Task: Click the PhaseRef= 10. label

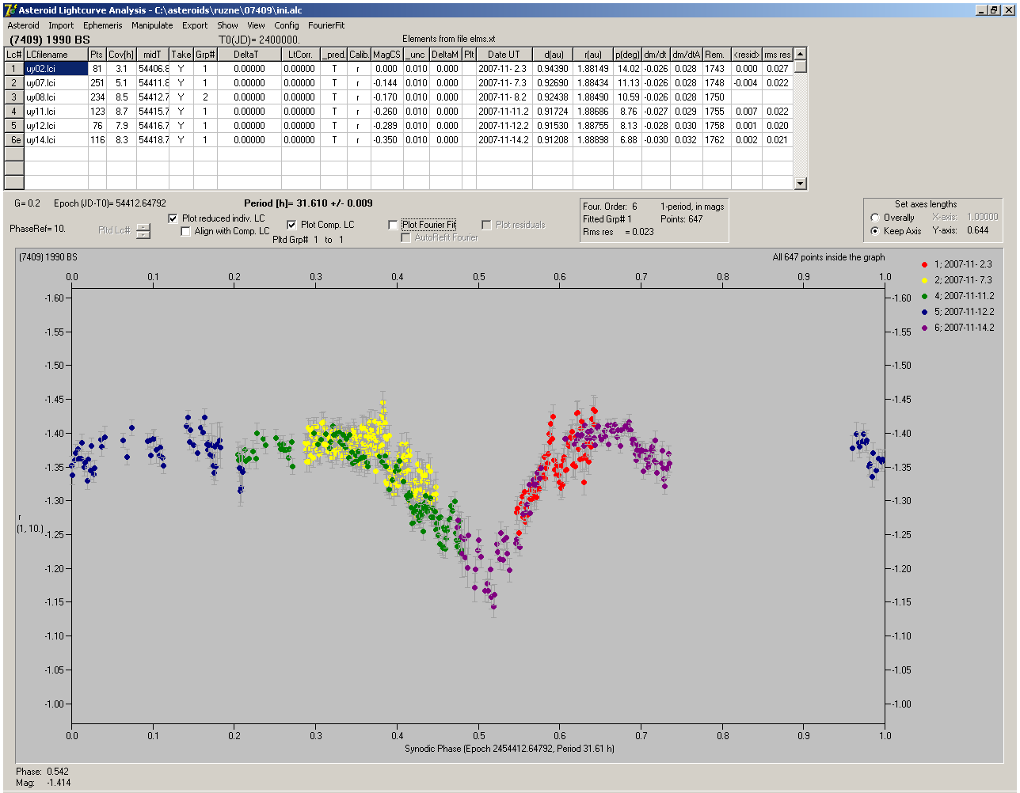Action: coord(37,229)
